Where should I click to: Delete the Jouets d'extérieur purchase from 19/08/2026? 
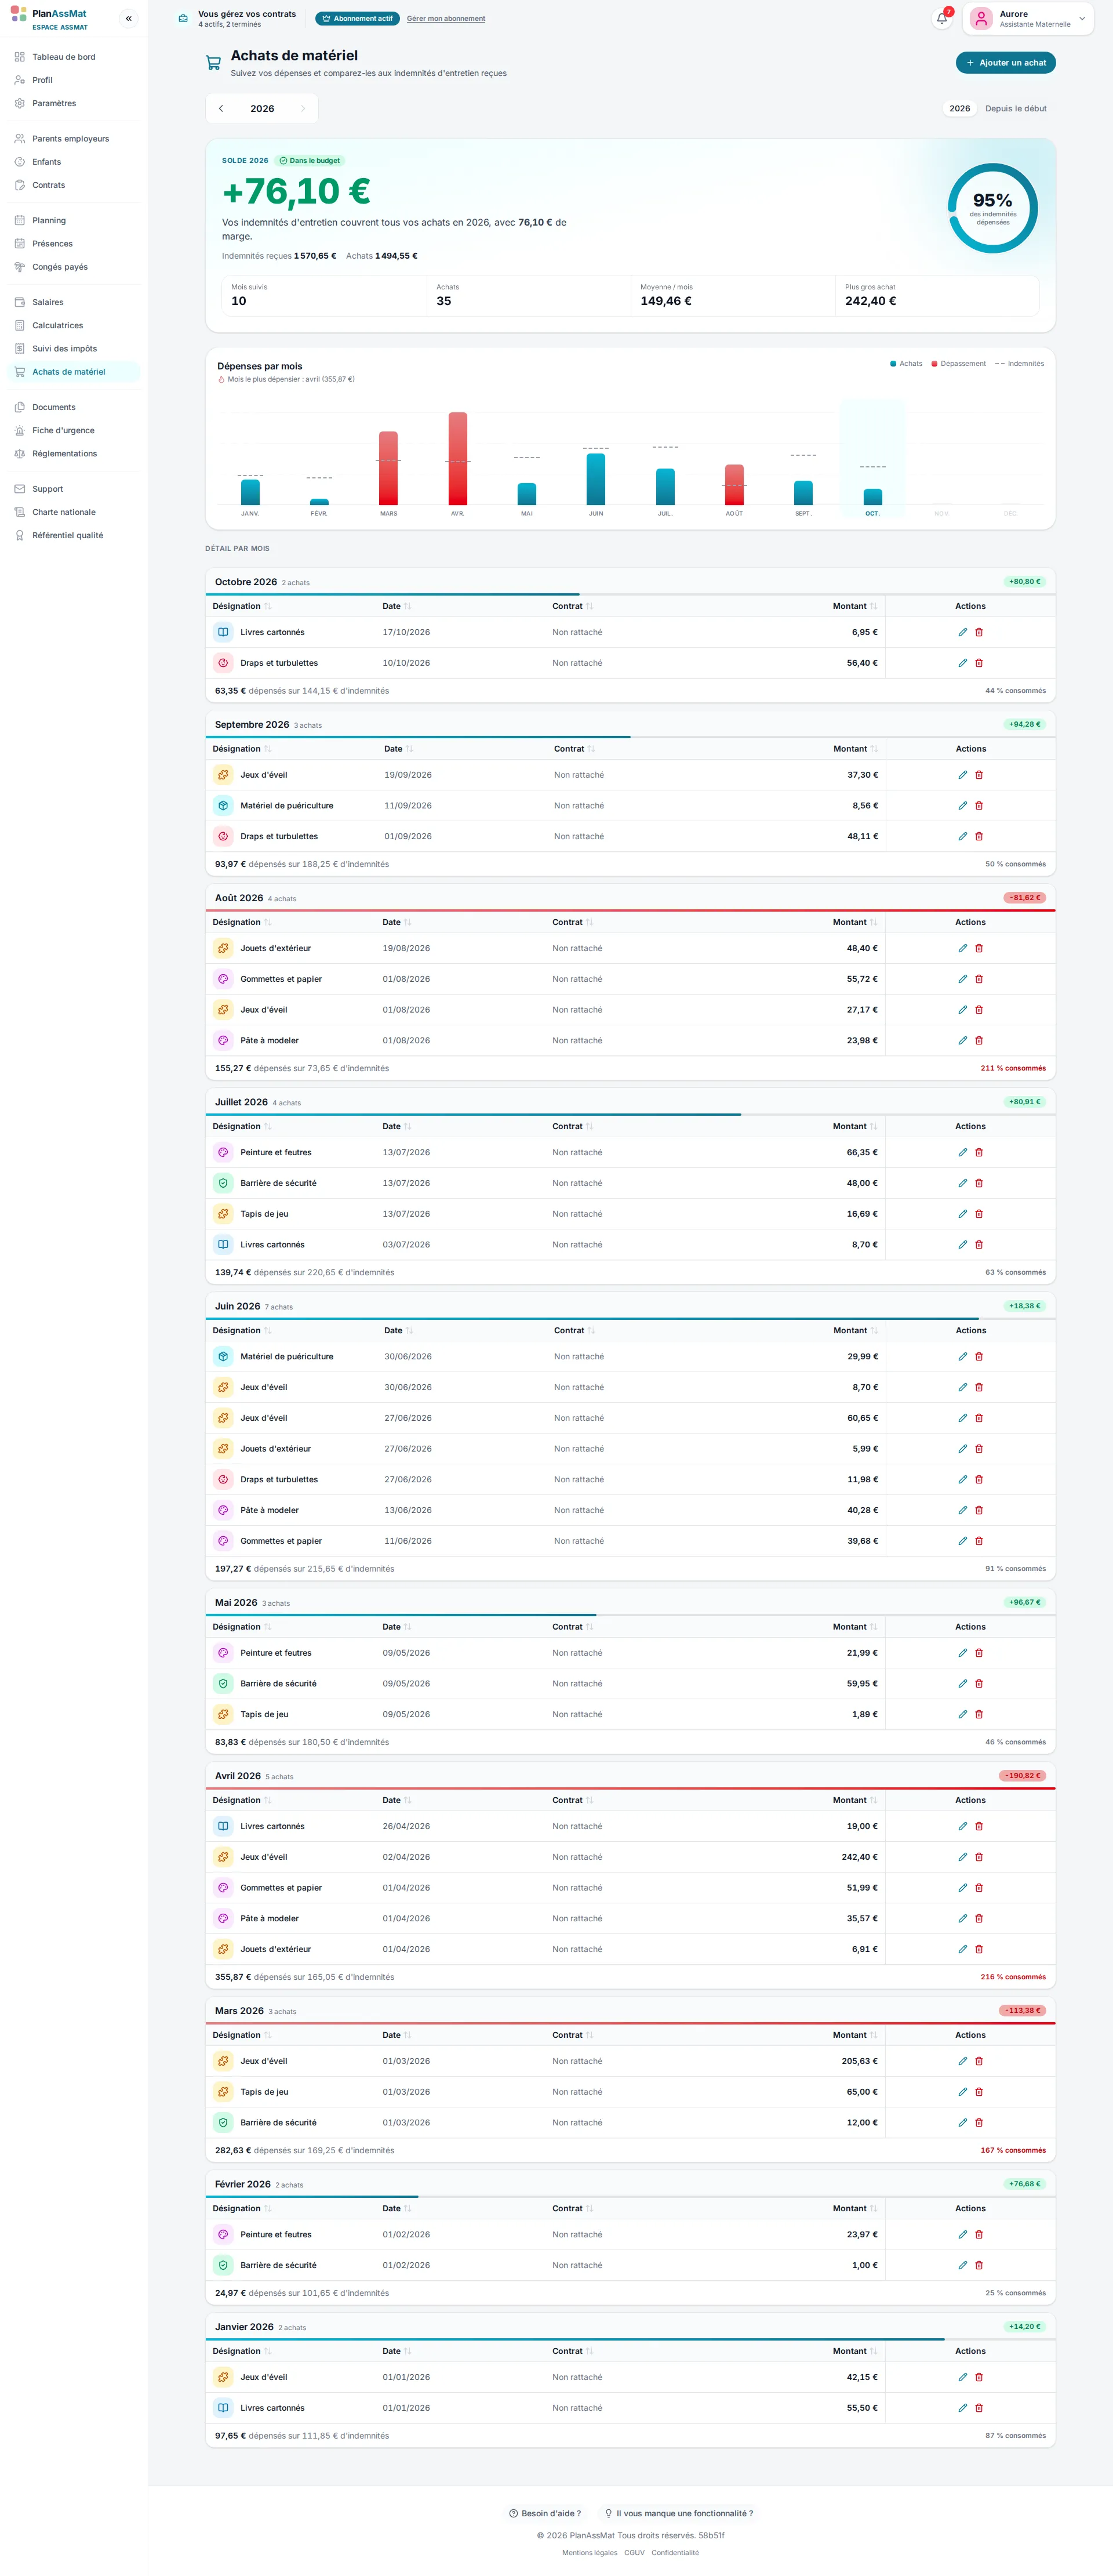[x=979, y=948]
